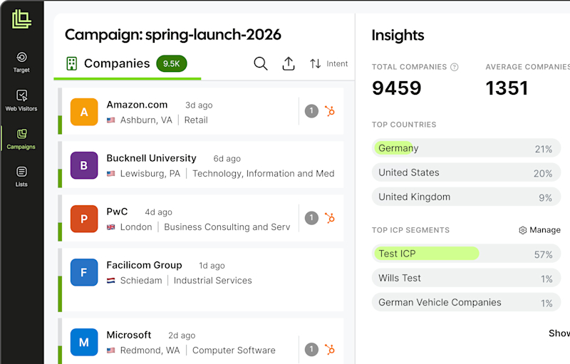Open Campaigns in the sidebar
The image size is (570, 364).
pyautogui.click(x=21, y=139)
